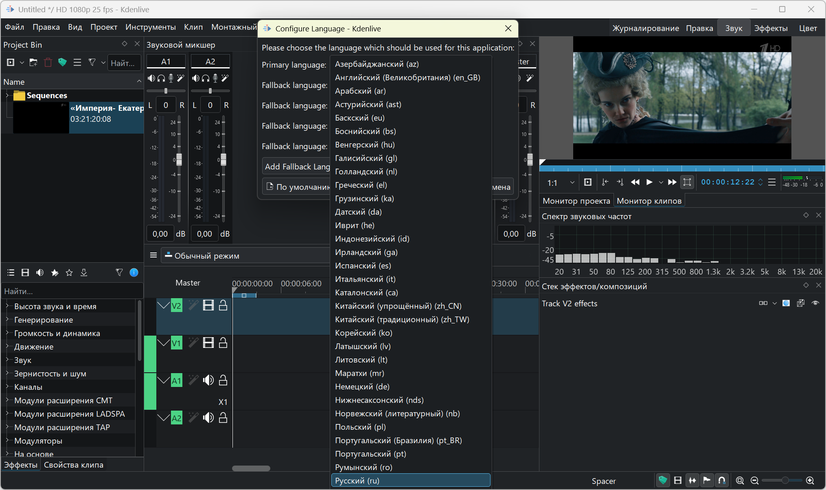Expand the Громкость и динамика effects category
Screen dimensions: 826x490
tap(7, 333)
